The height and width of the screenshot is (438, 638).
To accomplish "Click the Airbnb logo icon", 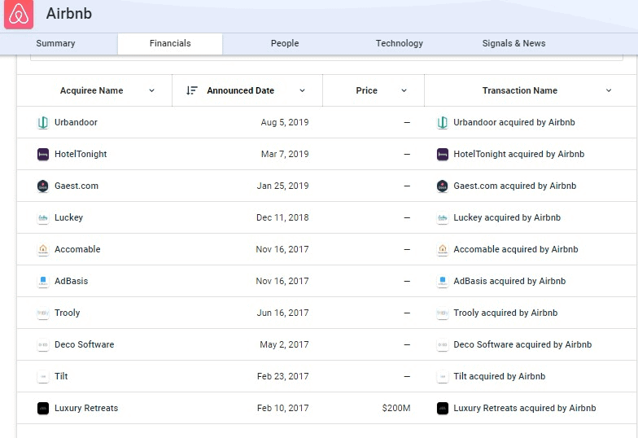I will (19, 15).
